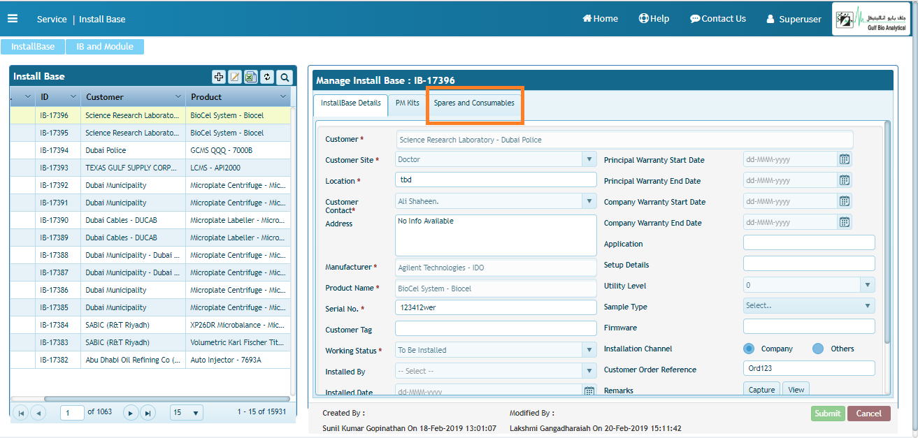Viewport: 918px width, 438px height.
Task: Open Company Warranty Start Date calendar
Action: pyautogui.click(x=845, y=201)
